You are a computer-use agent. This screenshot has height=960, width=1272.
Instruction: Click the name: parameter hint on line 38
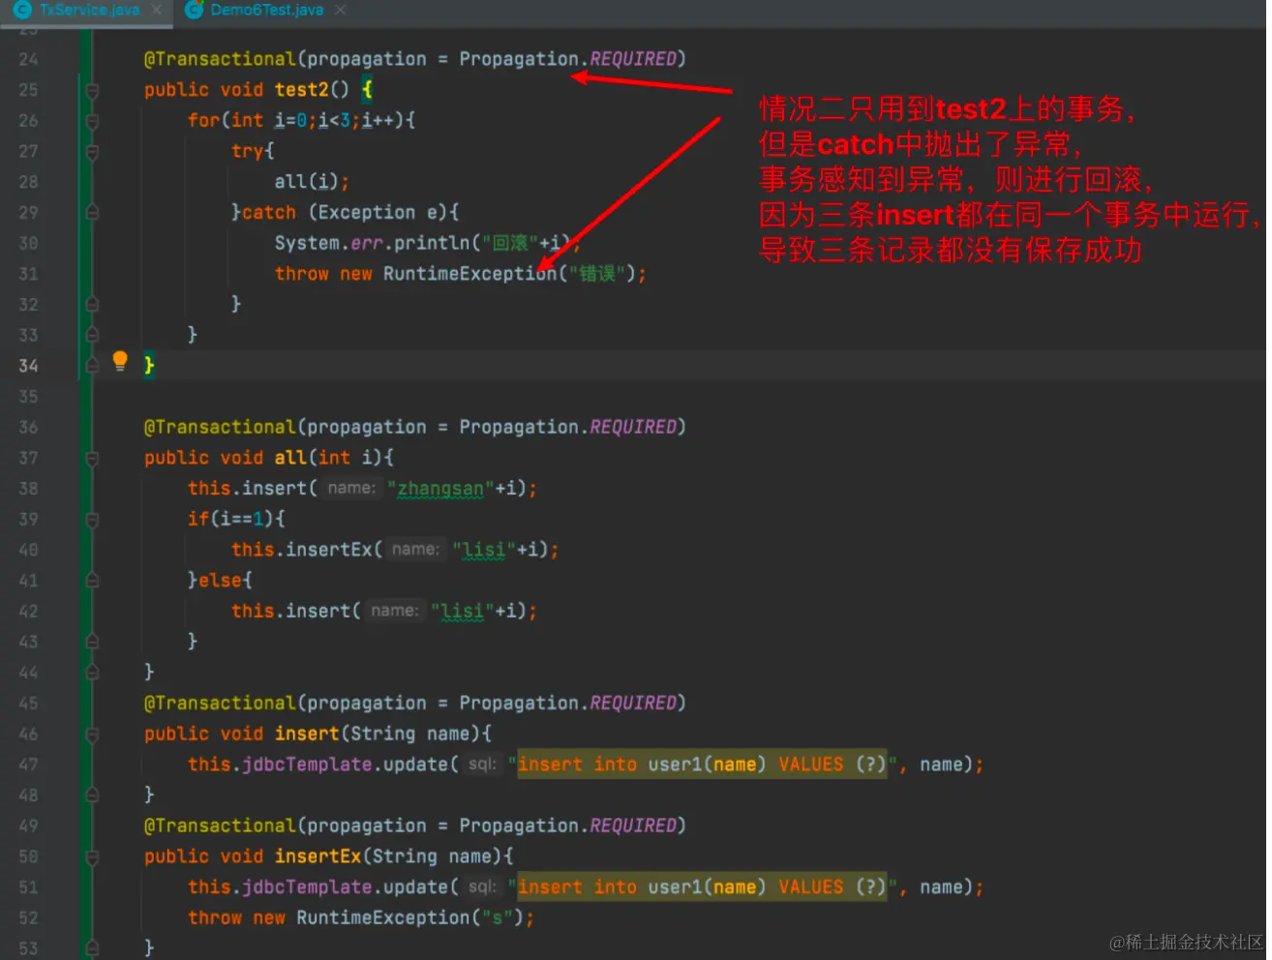point(351,489)
